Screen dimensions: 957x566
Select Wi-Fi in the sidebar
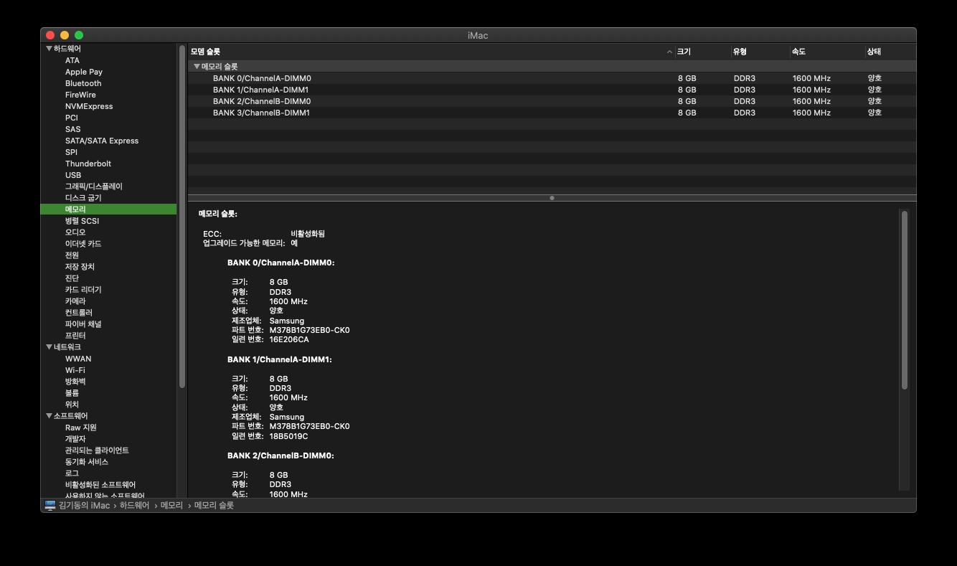pos(75,370)
